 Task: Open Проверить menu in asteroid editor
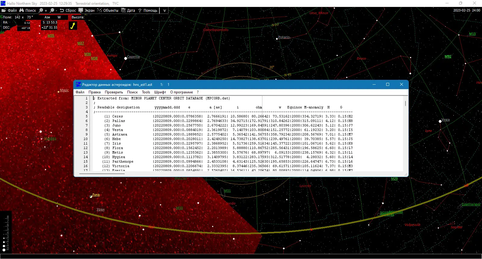coord(114,92)
